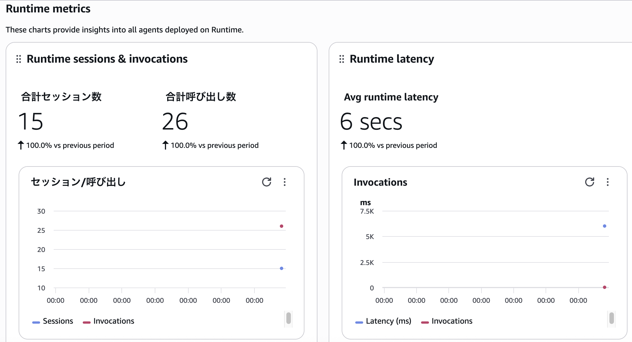Click sessions chart legend scrollbar

pyautogui.click(x=288, y=318)
